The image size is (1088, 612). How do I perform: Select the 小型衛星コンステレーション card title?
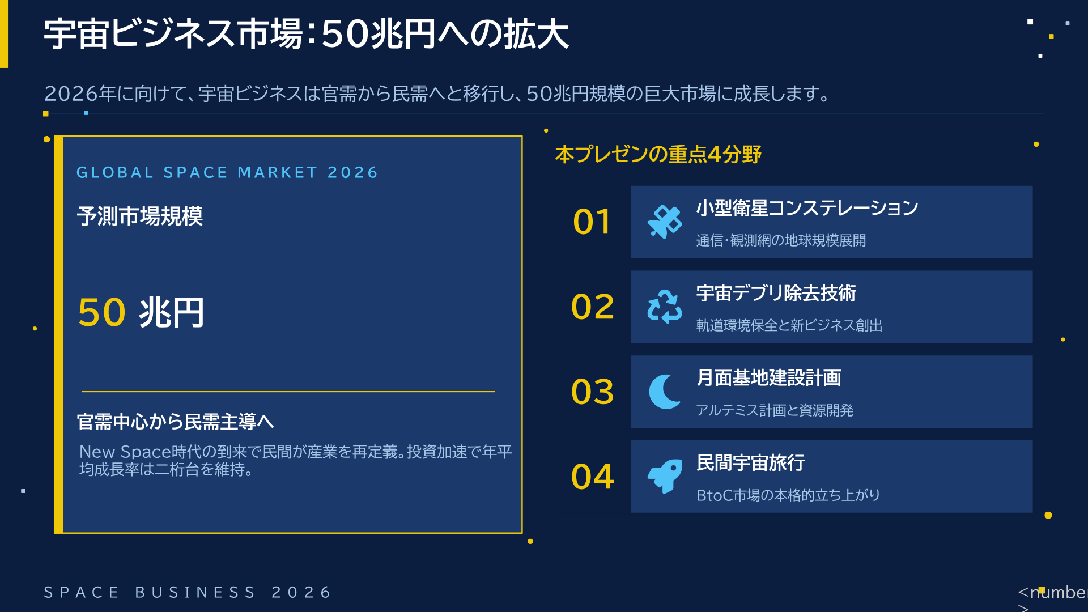tap(807, 208)
